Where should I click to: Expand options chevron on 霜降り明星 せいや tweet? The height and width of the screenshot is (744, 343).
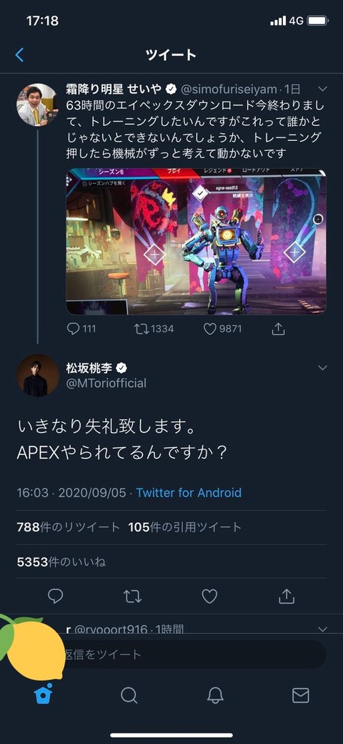pyautogui.click(x=322, y=89)
